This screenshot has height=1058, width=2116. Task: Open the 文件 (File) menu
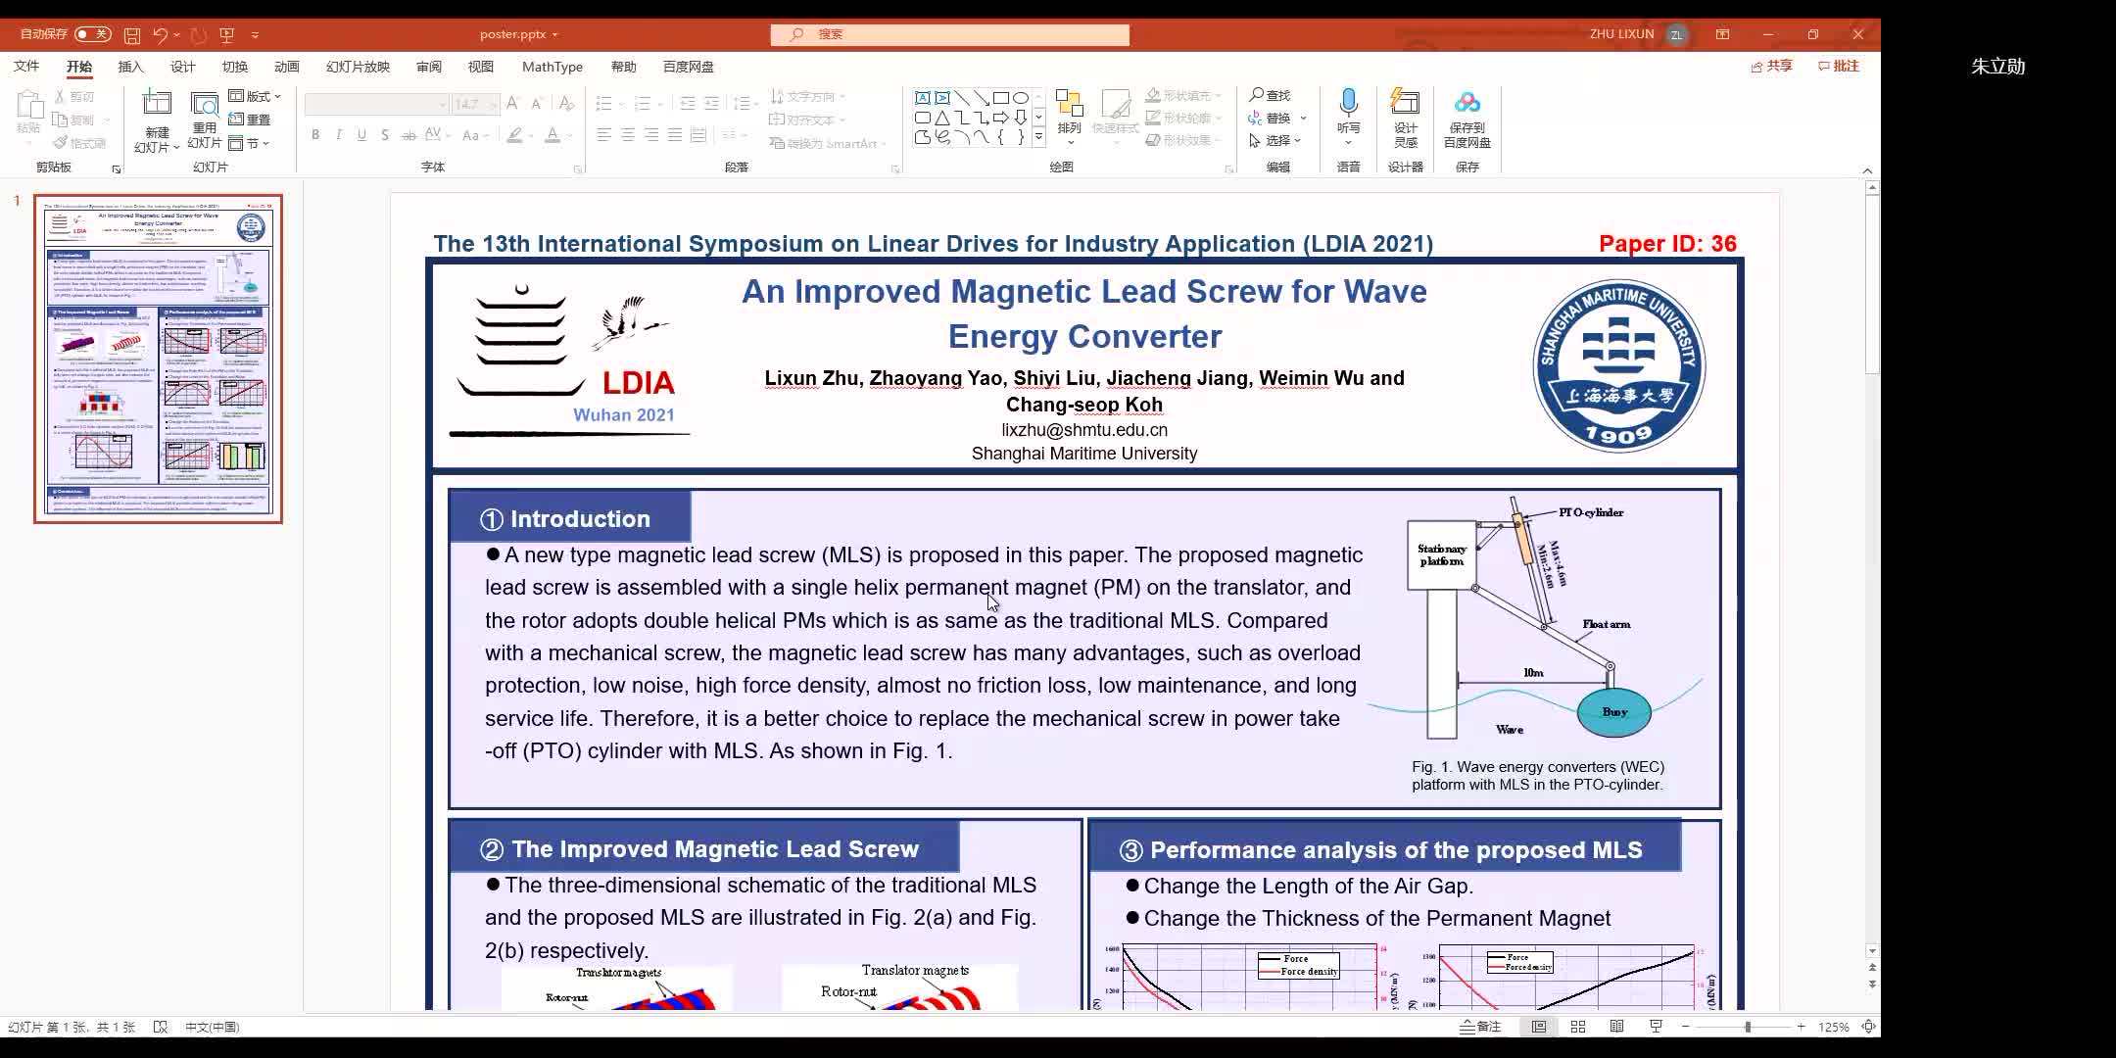point(26,67)
